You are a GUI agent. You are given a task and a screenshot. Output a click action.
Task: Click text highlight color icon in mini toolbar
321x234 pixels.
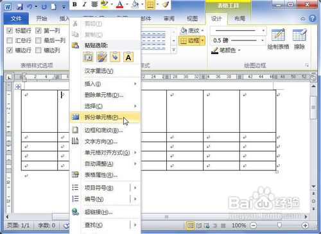point(105,4)
